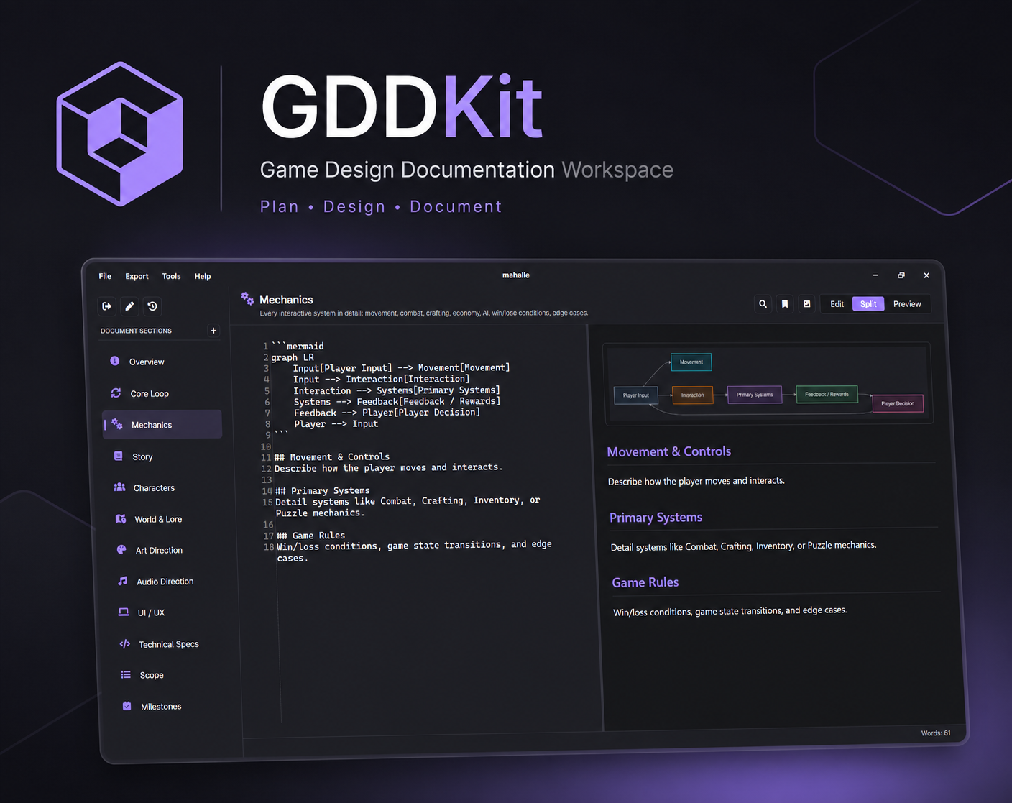Viewport: 1012px width, 803px height.
Task: Select the Scope list icon
Action: tap(126, 674)
